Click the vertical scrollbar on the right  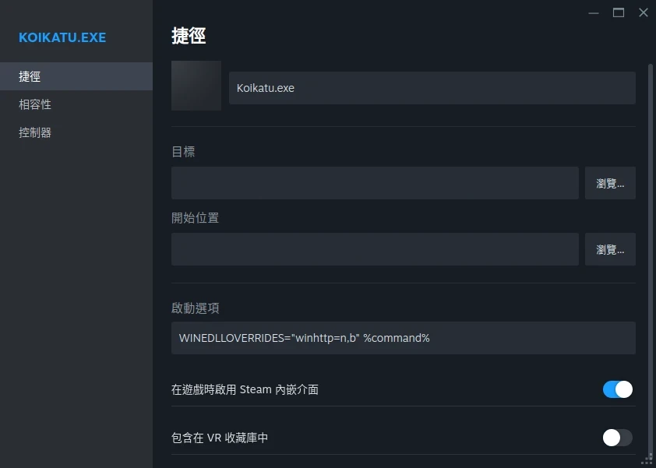[x=651, y=257]
